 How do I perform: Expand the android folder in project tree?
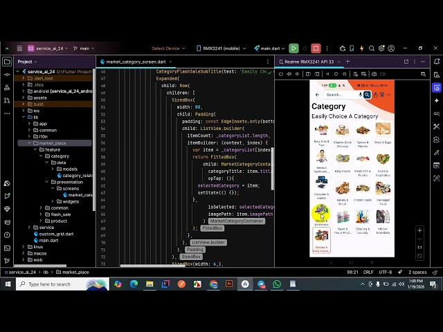point(23,91)
